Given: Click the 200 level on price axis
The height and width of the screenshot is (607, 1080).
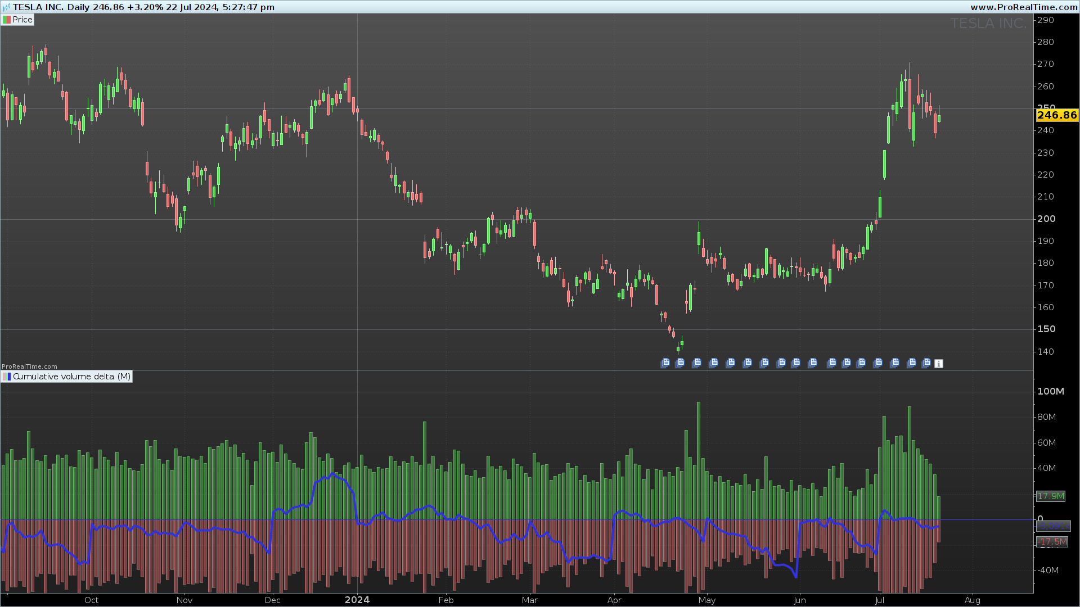Looking at the screenshot, I should [1046, 219].
